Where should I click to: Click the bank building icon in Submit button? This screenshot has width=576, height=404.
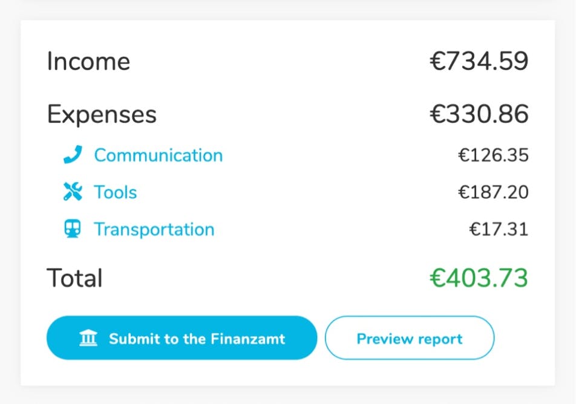(88, 338)
